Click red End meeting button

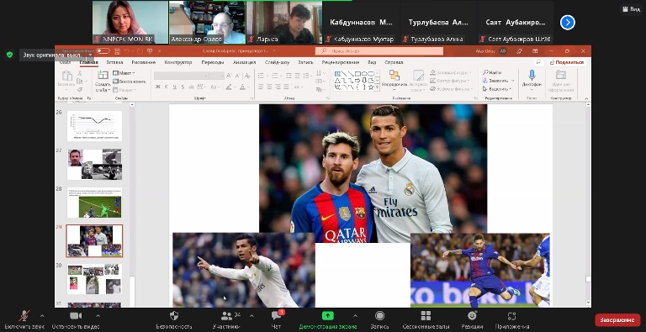[617, 319]
